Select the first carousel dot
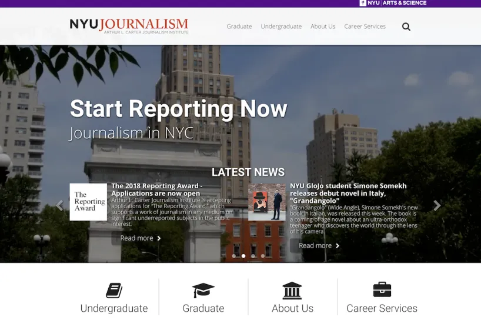481x320 pixels. tap(234, 256)
